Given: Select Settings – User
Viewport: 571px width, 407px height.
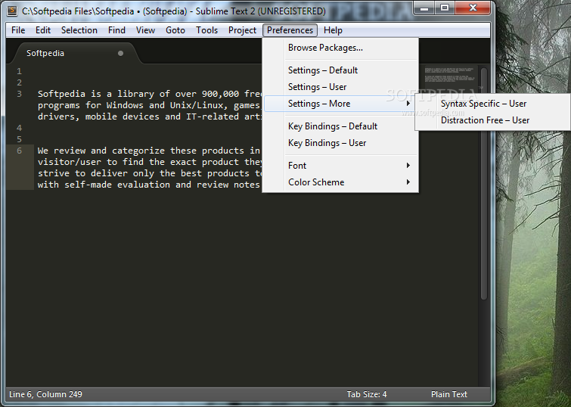Looking at the screenshot, I should tap(340, 87).
